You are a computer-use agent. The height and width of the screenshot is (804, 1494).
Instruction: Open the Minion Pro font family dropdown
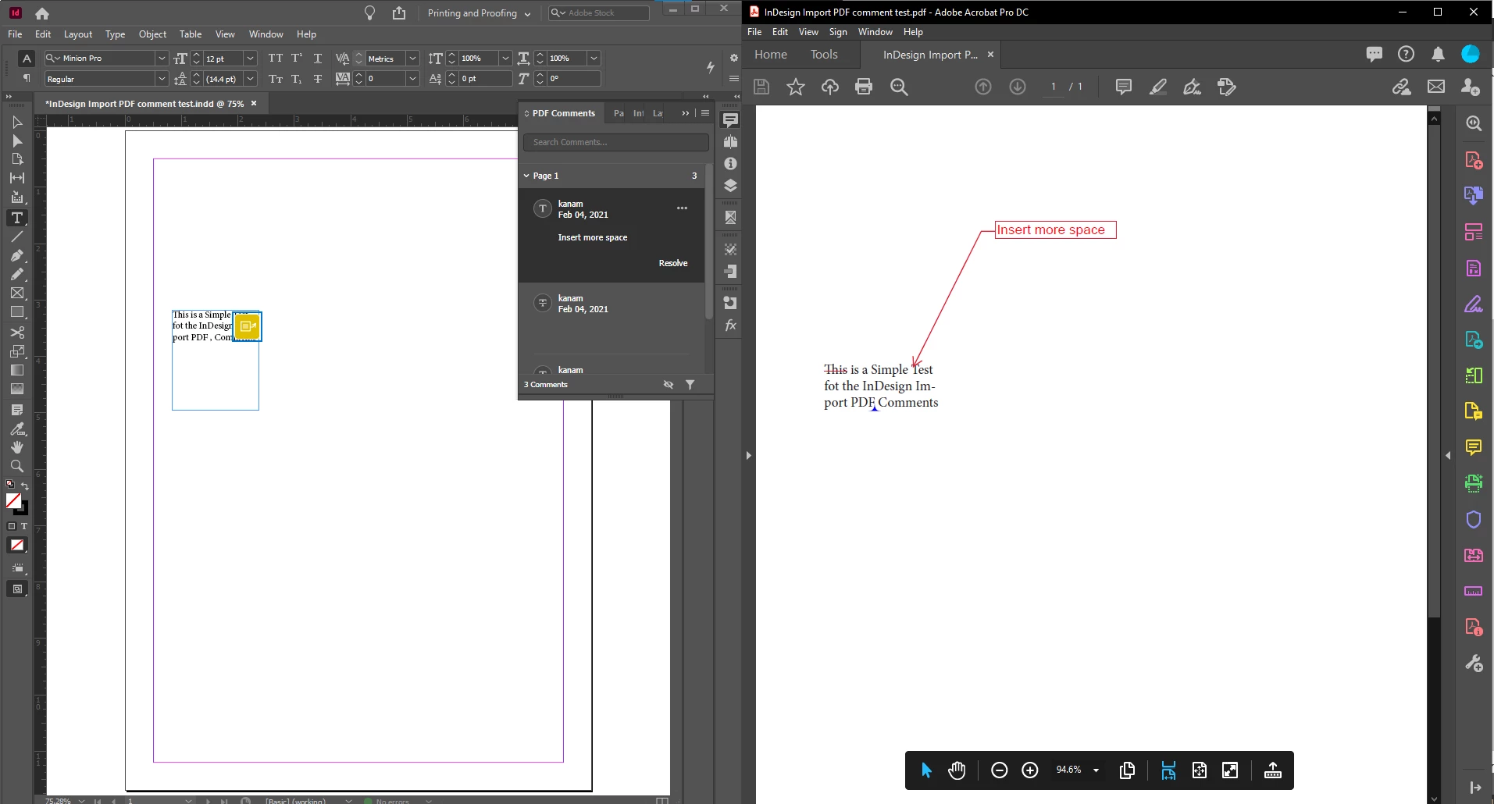(162, 59)
